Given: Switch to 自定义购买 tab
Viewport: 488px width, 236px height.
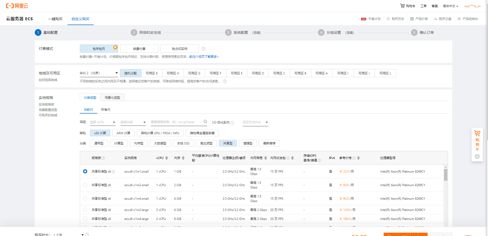Looking at the screenshot, I should coord(80,19).
